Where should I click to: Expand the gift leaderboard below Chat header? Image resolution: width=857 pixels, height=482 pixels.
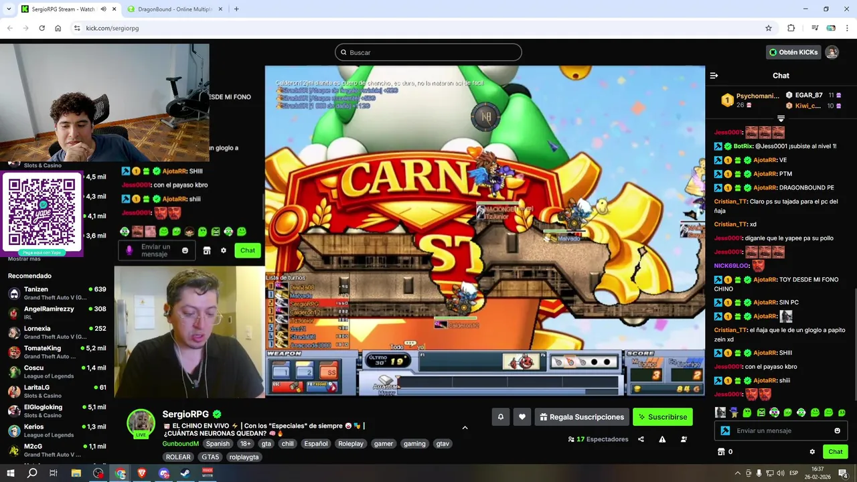[781, 118]
